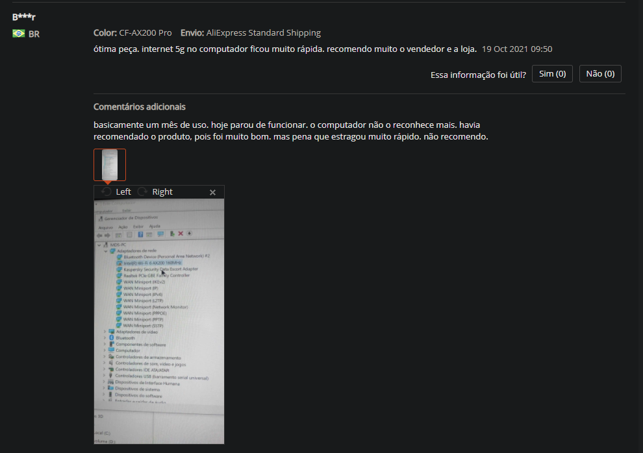The height and width of the screenshot is (453, 643).
Task: Mark review unhelpful with Não (0)
Action: point(600,74)
